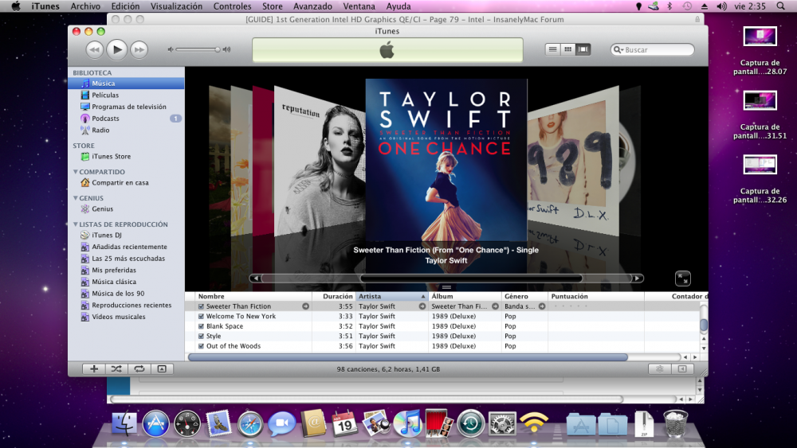Screen dimensions: 797x448
Task: Select the reputation album cover
Action: point(319,160)
